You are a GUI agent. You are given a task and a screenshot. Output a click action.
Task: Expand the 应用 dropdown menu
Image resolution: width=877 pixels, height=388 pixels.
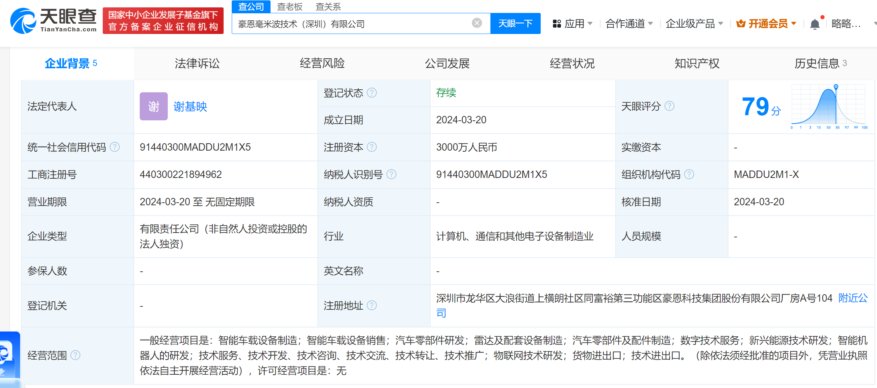click(572, 24)
